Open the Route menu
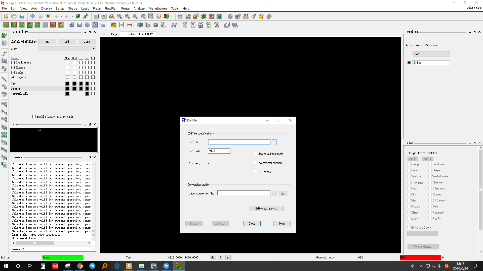 coord(125,8)
